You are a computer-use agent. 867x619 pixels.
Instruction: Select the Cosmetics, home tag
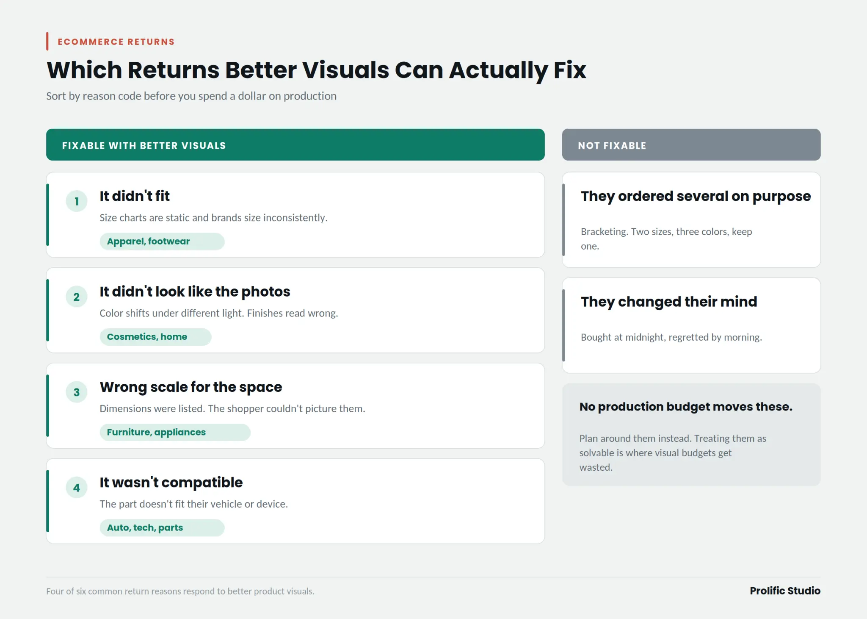click(155, 337)
